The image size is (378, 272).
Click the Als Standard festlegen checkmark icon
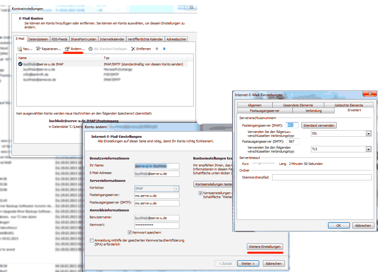pyautogui.click(x=90, y=49)
